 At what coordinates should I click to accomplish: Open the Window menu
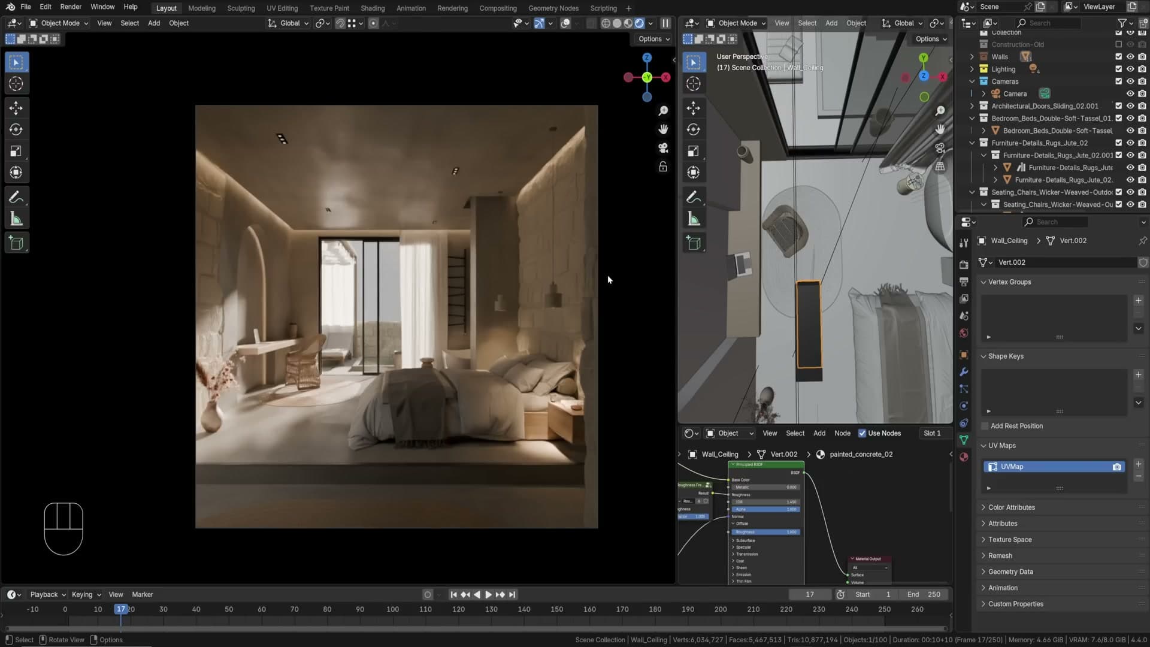pos(102,7)
